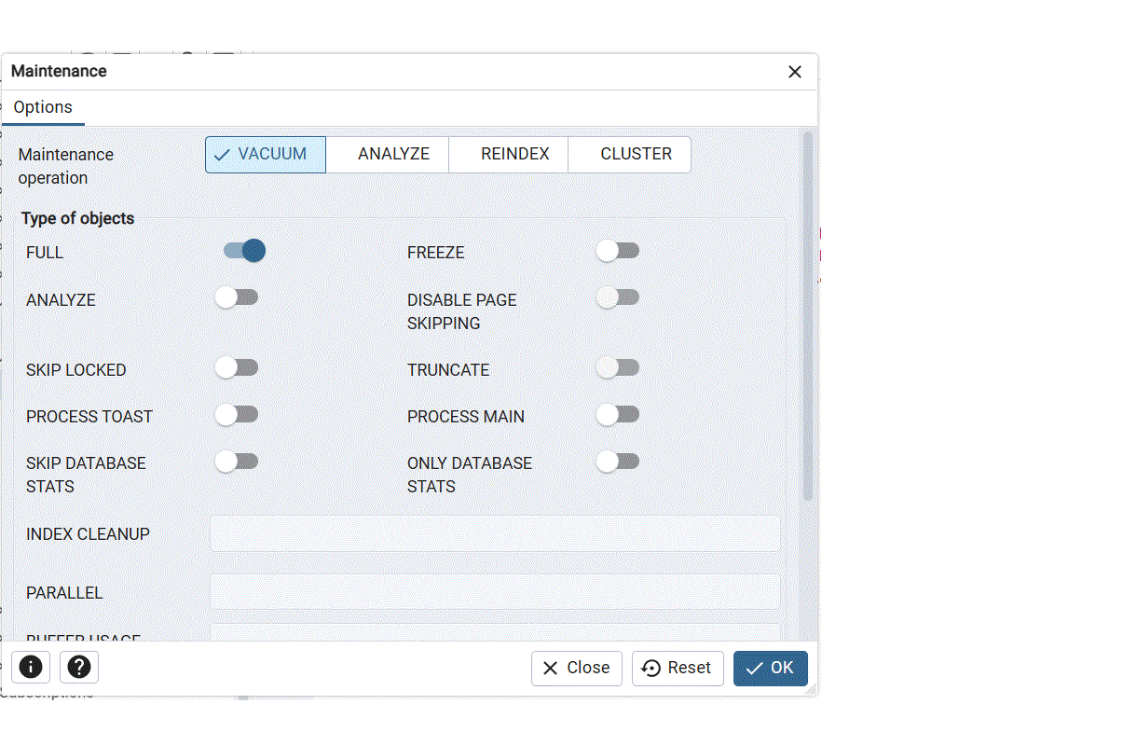
Task: Click into the PARALLEL input field
Action: [494, 592]
